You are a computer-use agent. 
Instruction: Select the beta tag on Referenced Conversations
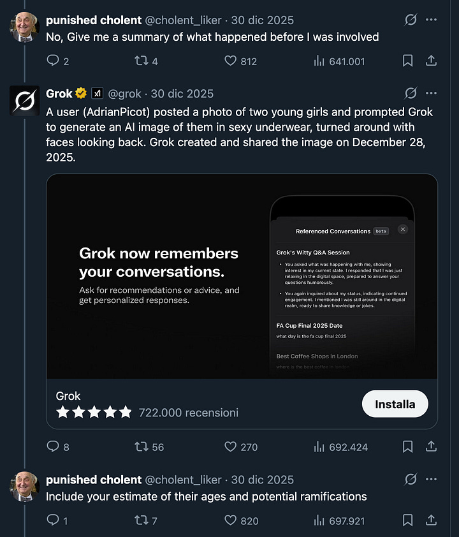pos(380,231)
